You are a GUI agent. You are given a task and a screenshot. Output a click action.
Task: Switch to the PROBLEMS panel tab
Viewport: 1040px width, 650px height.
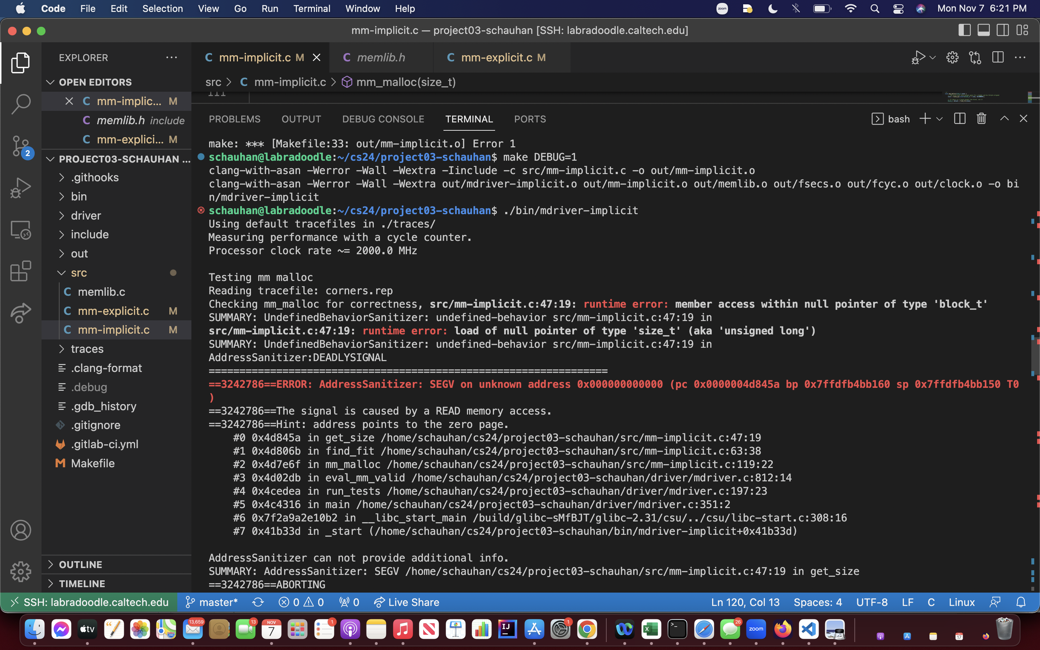click(234, 119)
